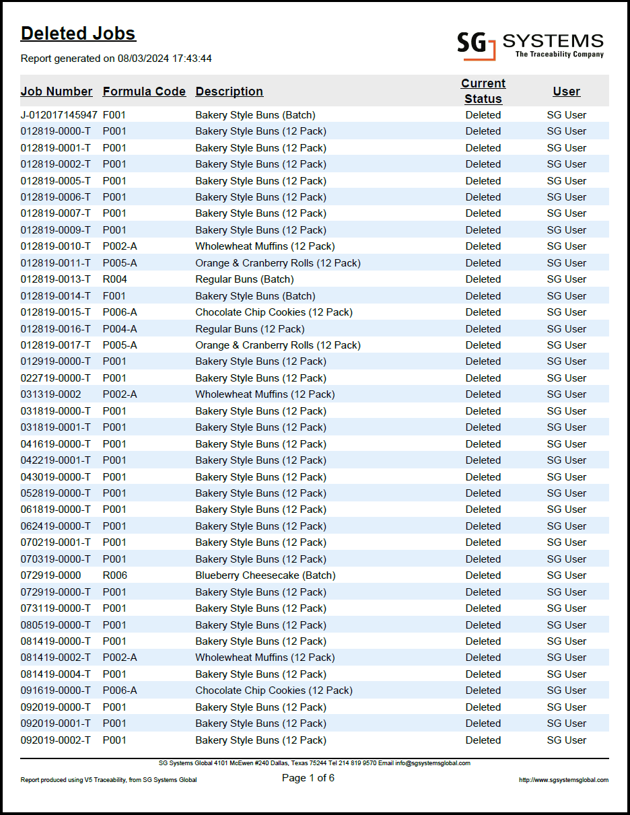Select job J-012017145947
This screenshot has width=630, height=815.
58,114
